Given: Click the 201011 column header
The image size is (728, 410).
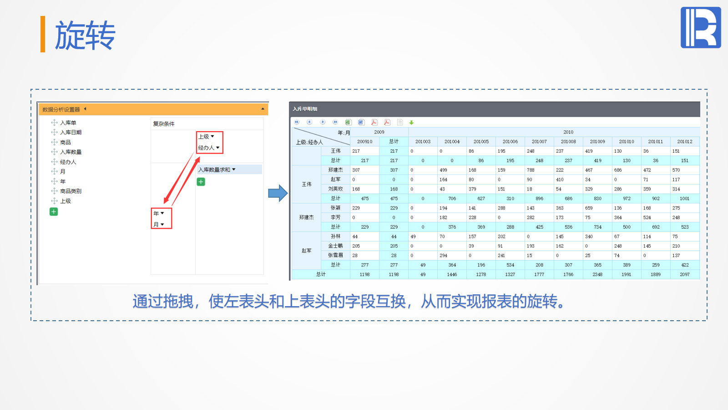Looking at the screenshot, I should click(x=656, y=142).
